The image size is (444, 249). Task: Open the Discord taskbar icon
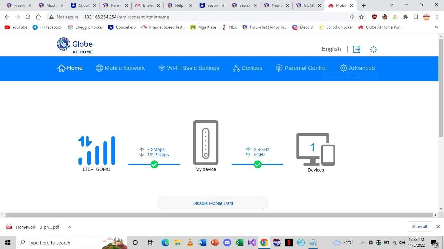click(227, 243)
